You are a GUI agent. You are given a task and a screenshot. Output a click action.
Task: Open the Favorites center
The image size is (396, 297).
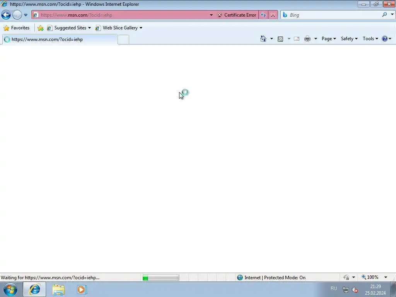click(17, 28)
